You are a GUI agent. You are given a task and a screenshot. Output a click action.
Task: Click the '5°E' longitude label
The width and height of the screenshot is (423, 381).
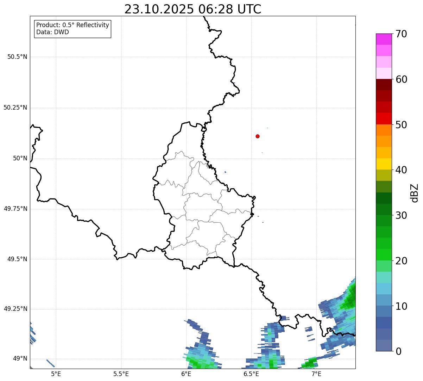click(56, 374)
